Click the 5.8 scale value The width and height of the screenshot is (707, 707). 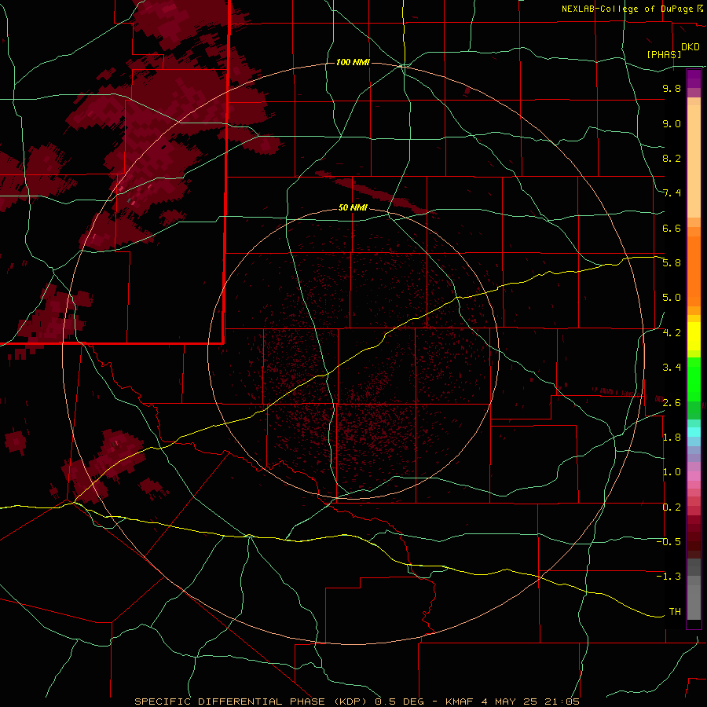click(x=672, y=263)
